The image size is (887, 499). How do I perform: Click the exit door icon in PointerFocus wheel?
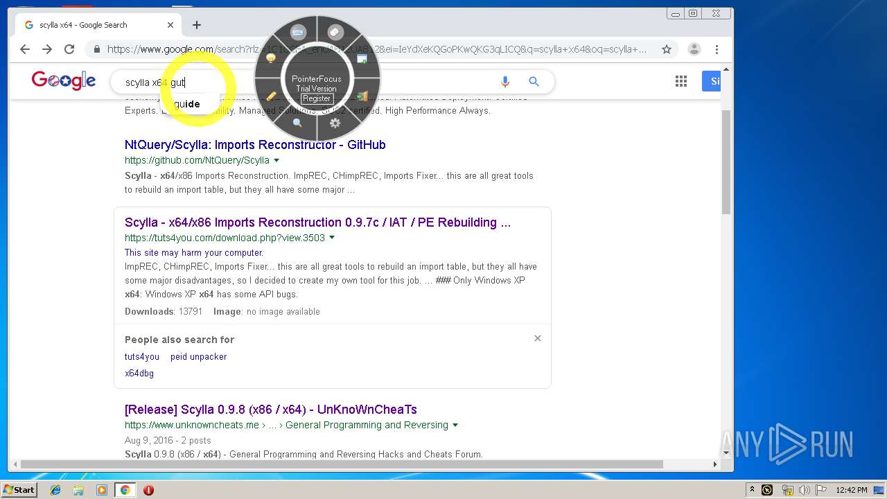[x=362, y=96]
